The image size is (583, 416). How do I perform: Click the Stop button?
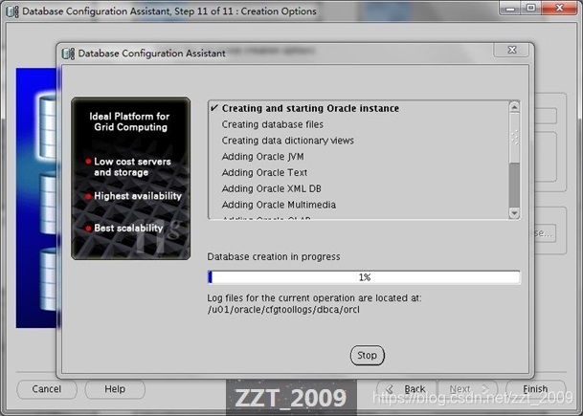click(x=367, y=356)
